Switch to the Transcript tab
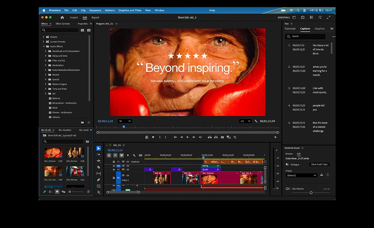The height and width of the screenshot is (228, 374). [290, 29]
